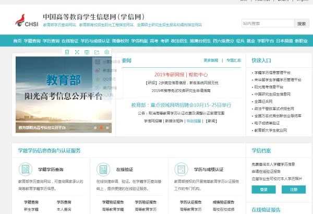Click the 学籍学历查询 circular icon
This screenshot has width=313, height=214.
click(26, 169)
